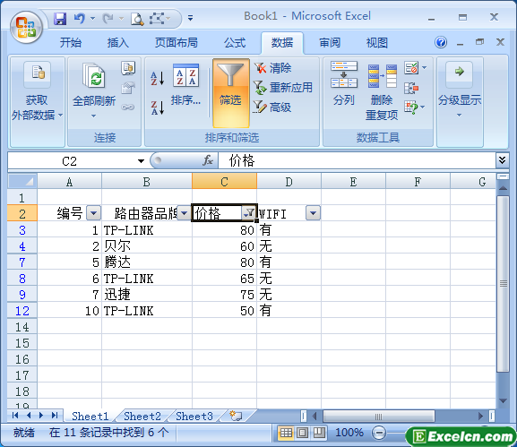Screen dimensions: 517x447
Task: Select column E header
Action: click(353, 182)
